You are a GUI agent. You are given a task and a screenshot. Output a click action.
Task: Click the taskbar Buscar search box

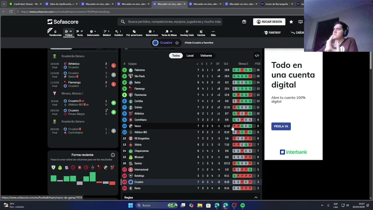click(x=157, y=205)
